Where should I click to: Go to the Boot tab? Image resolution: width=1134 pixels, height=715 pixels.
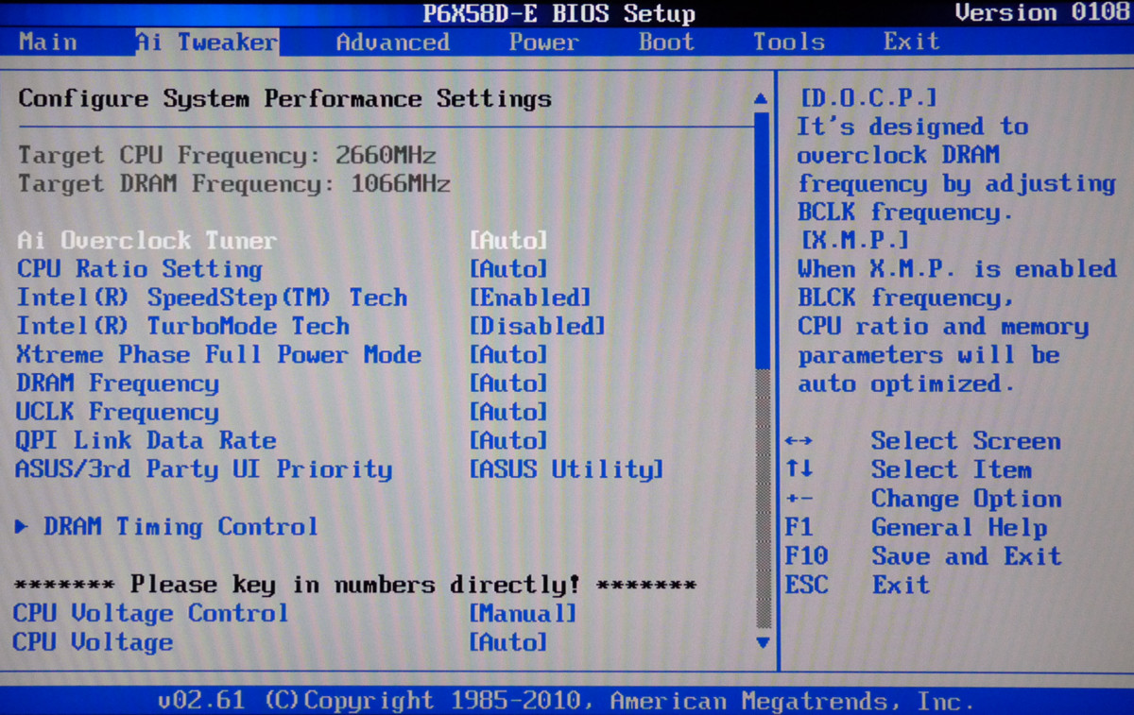click(666, 42)
